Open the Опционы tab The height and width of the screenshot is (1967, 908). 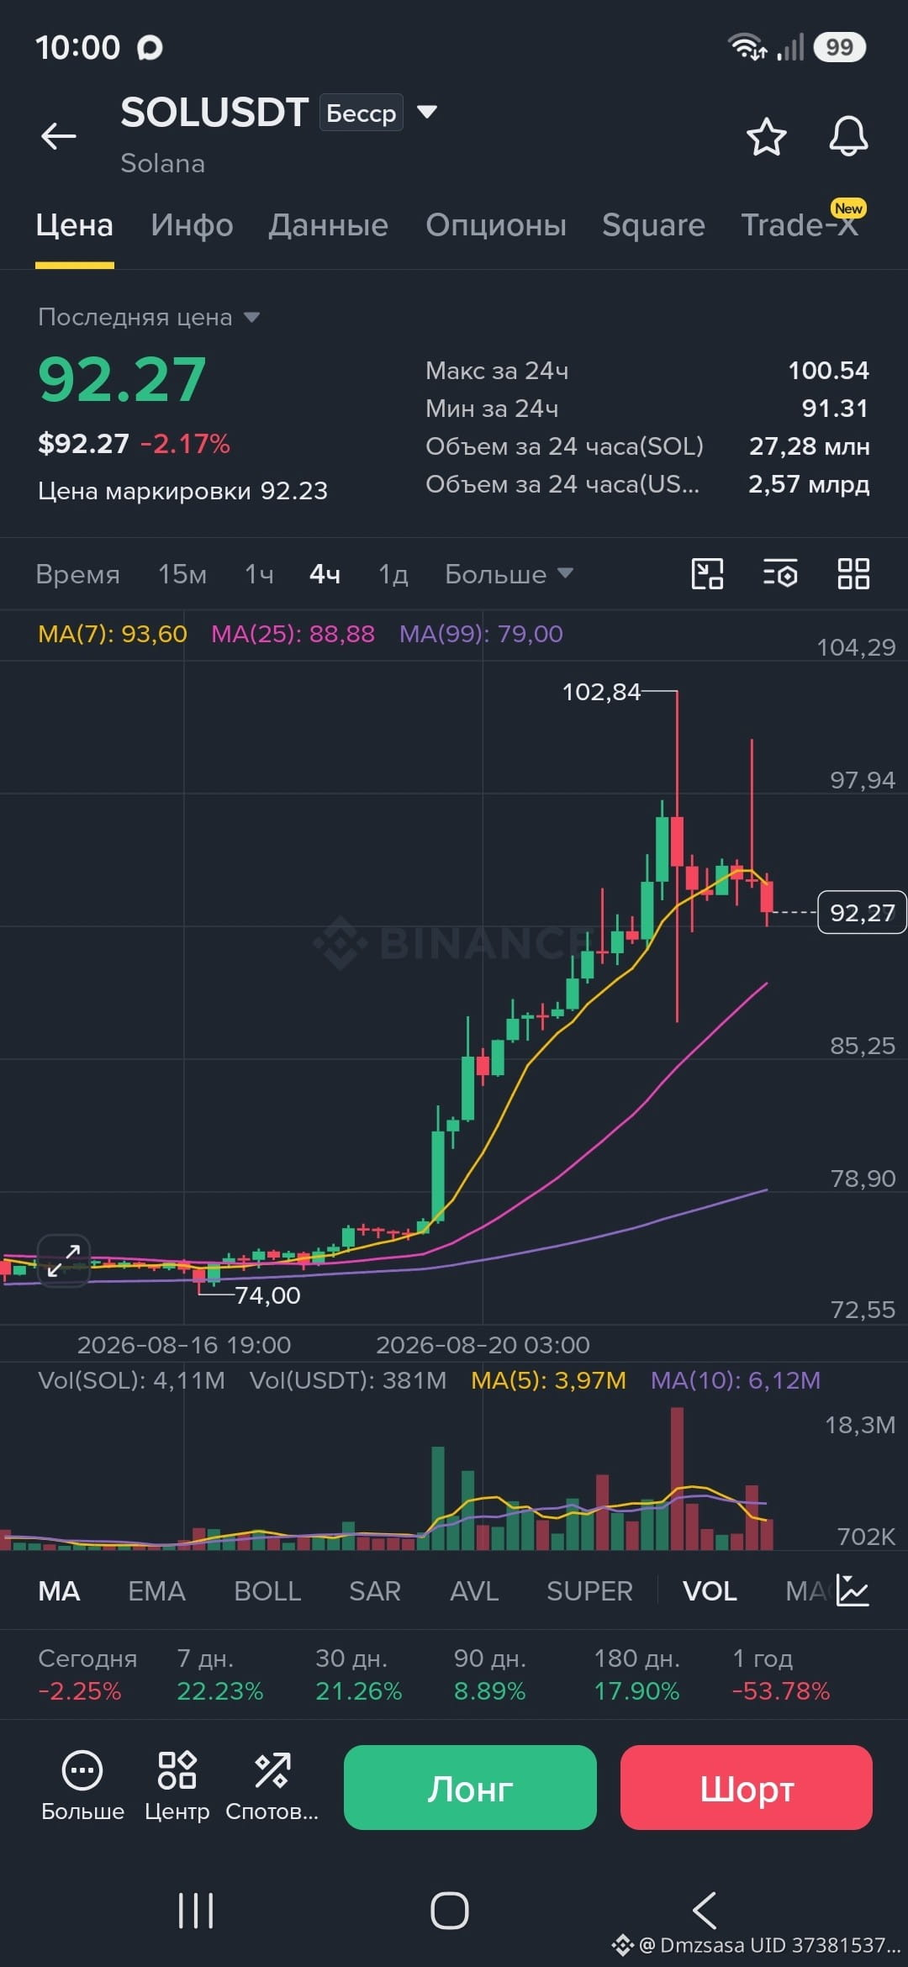(x=496, y=225)
